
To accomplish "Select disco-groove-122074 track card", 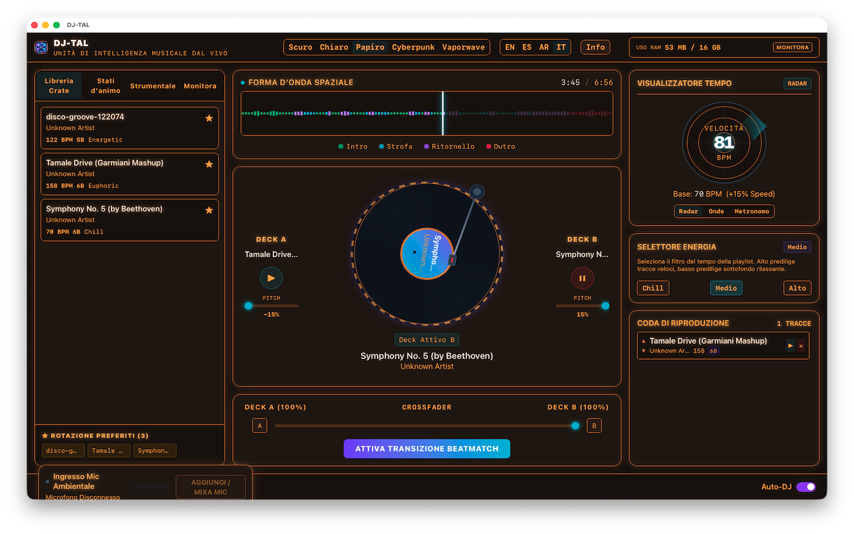I will coord(129,127).
